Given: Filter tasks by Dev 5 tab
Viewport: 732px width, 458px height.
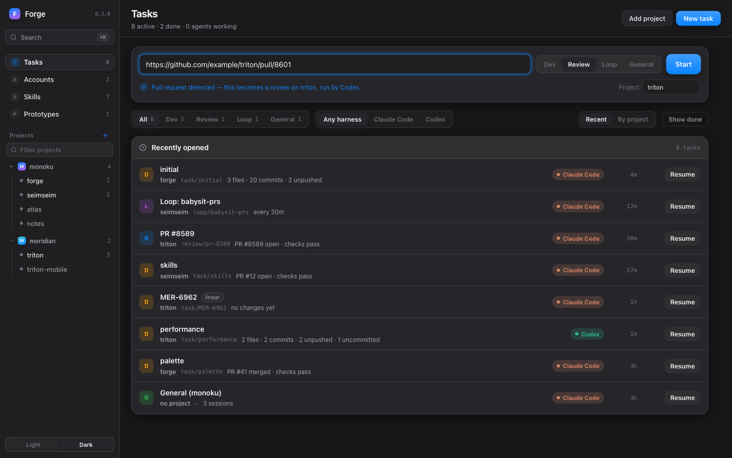Looking at the screenshot, I should pos(175,119).
